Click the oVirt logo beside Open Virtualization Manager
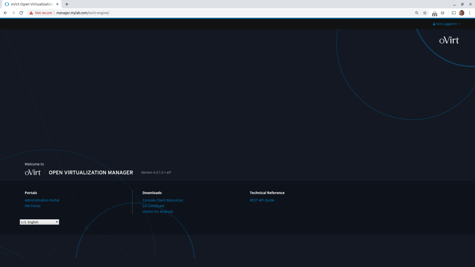 pyautogui.click(x=33, y=172)
